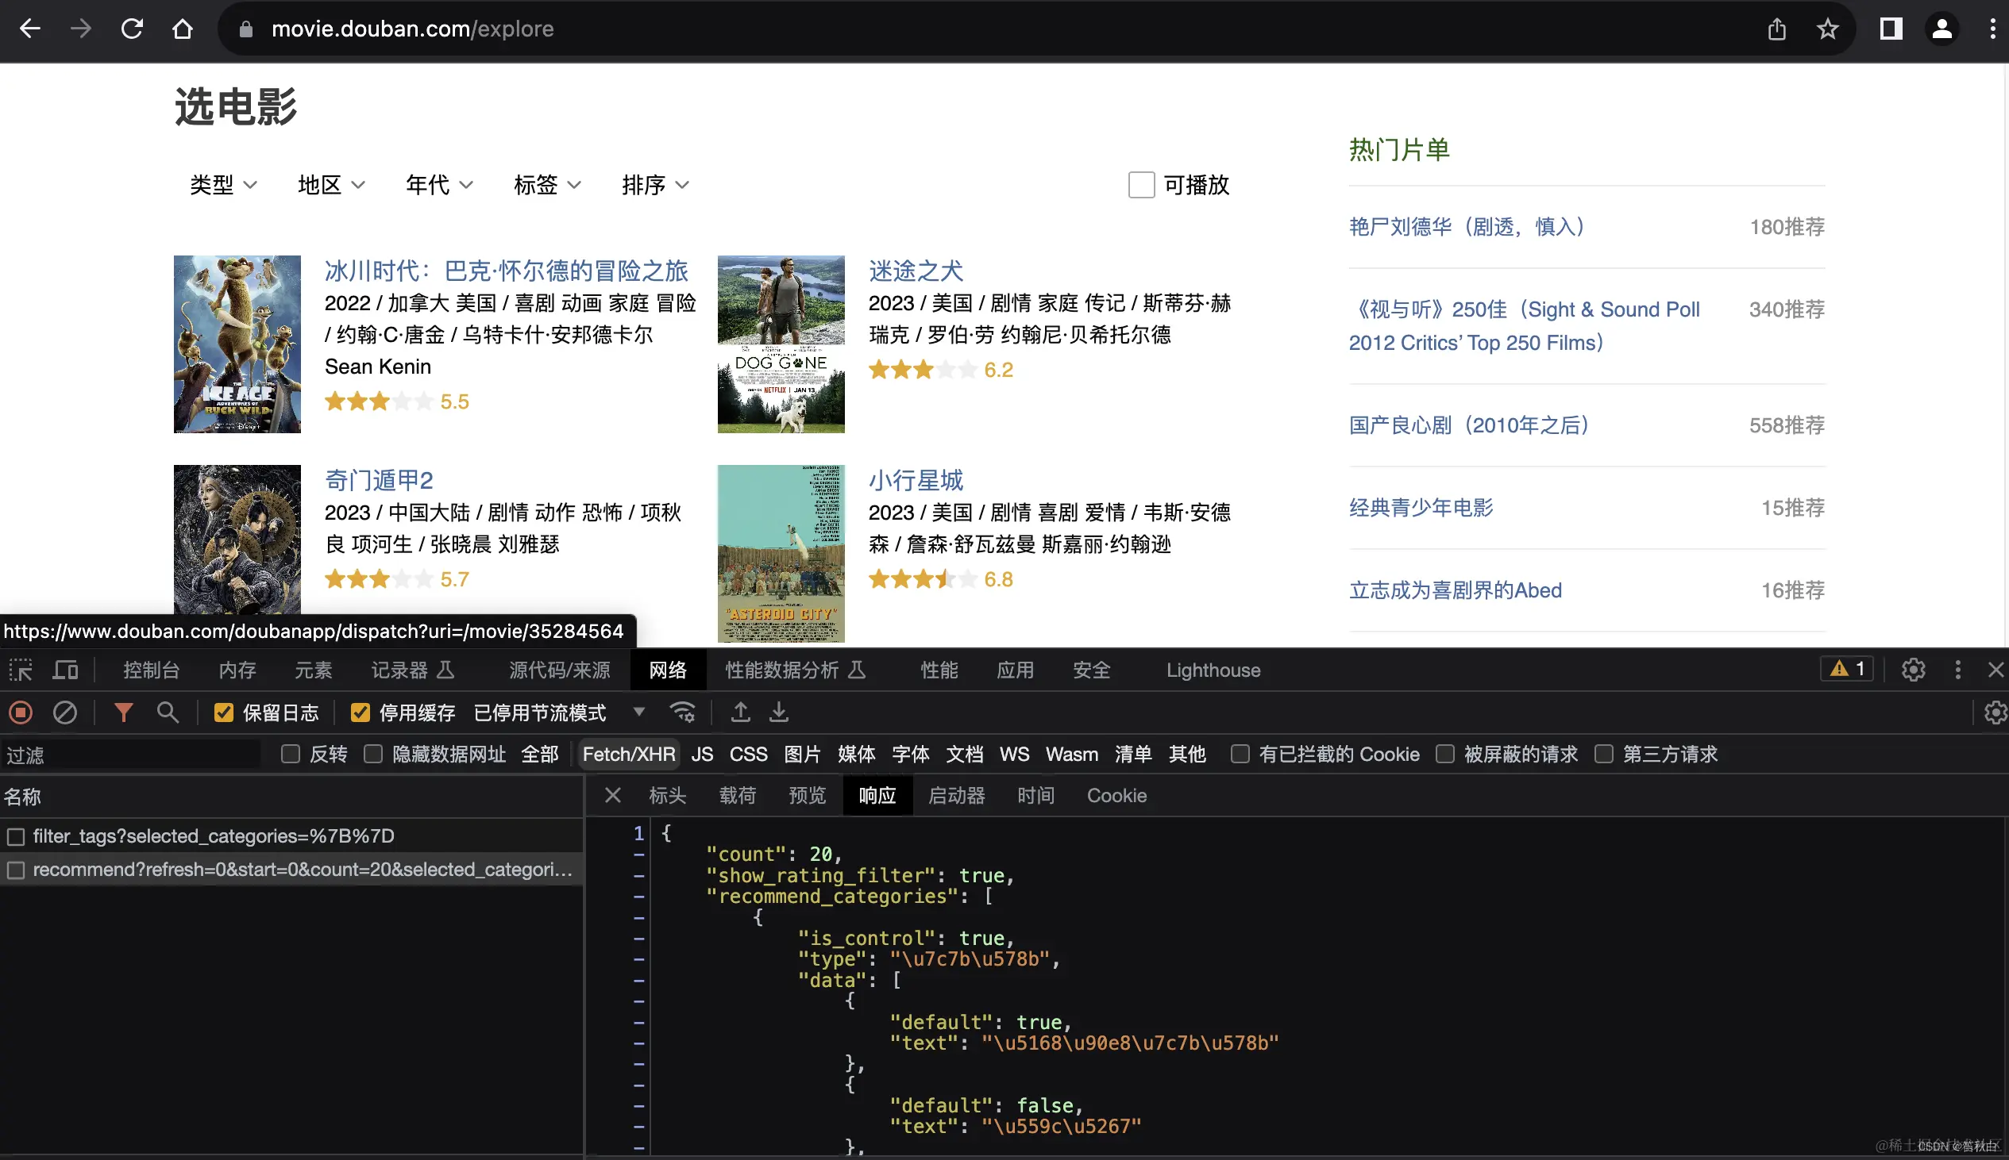Click the Asteroid City poster thumbnail

pyautogui.click(x=781, y=552)
